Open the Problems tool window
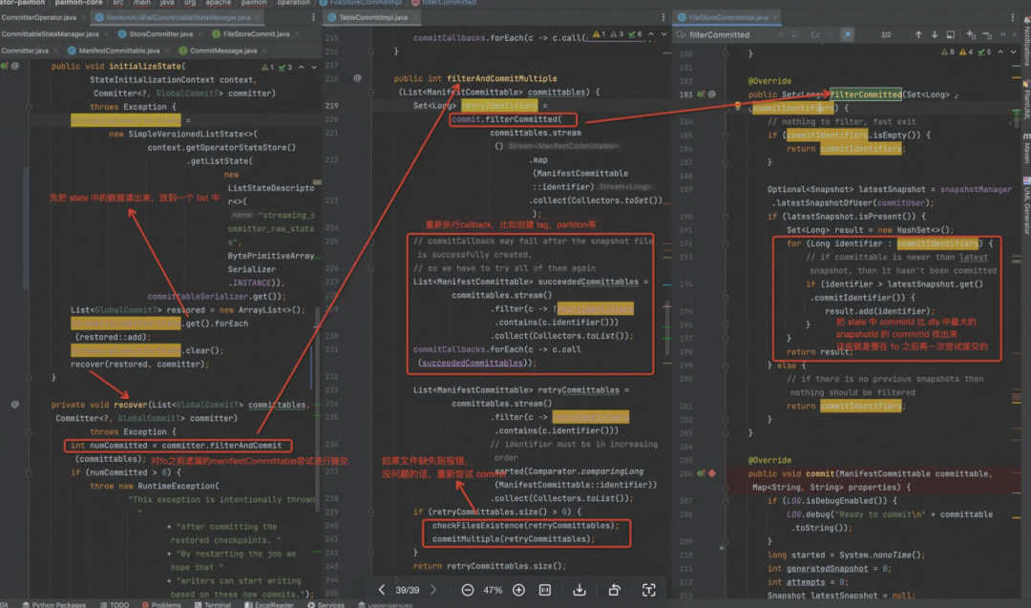Viewport: 1031px width, 608px height. point(165,604)
